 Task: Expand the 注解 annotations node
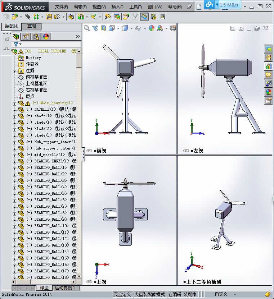click(15, 71)
